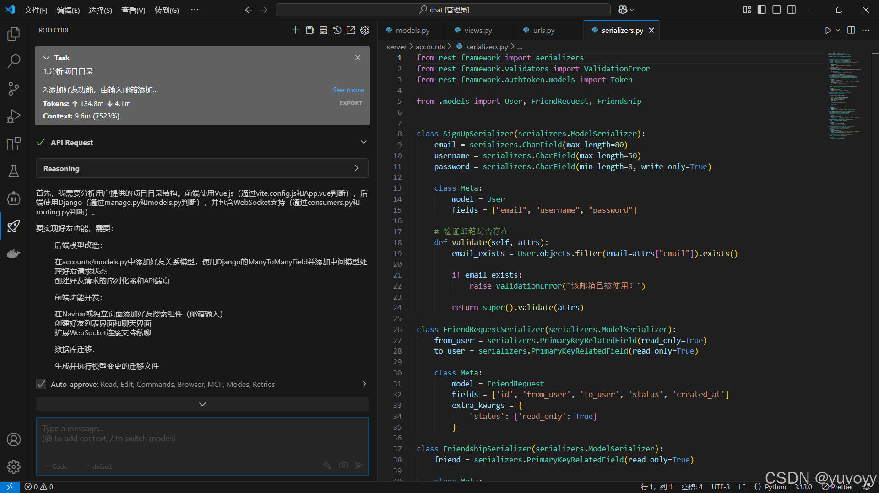Collapse the API Request section

[363, 142]
